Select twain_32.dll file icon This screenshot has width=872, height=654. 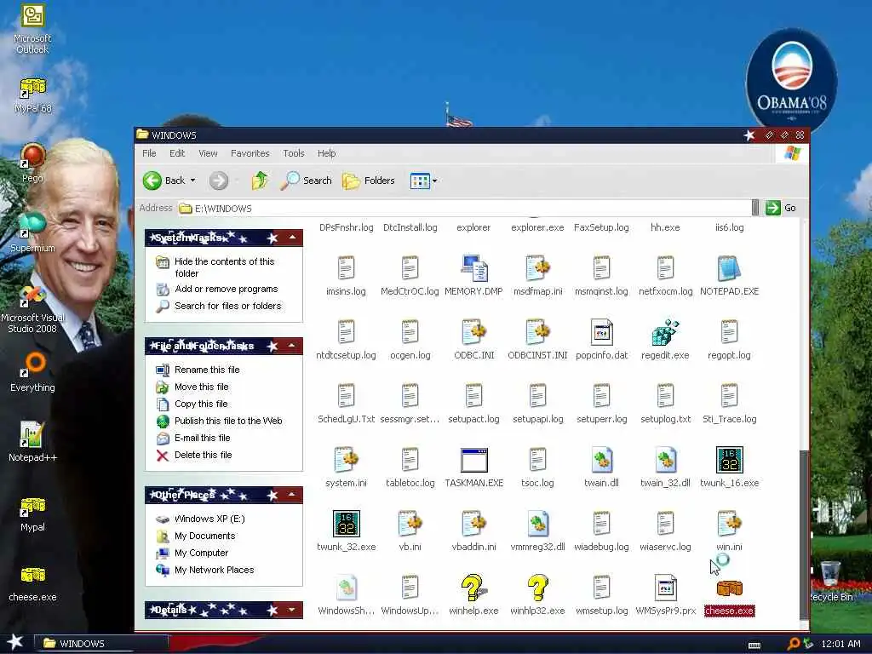click(665, 461)
